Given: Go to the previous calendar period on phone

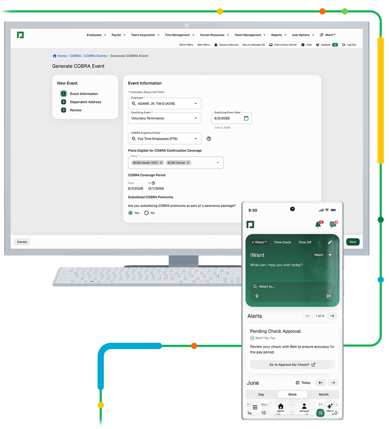Looking at the screenshot, I should (x=320, y=383).
